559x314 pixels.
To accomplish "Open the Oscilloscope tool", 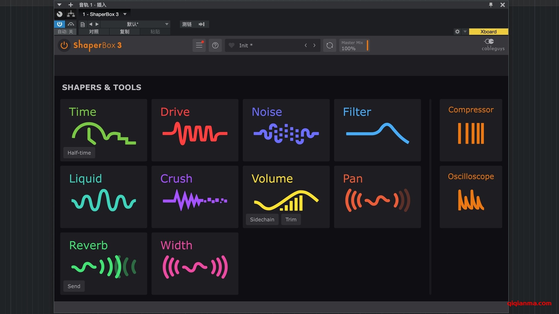I will coord(471,197).
